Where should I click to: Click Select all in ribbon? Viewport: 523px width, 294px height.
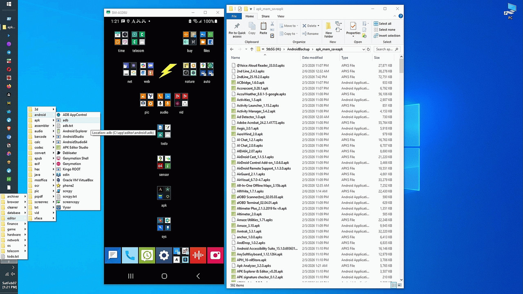(382, 24)
